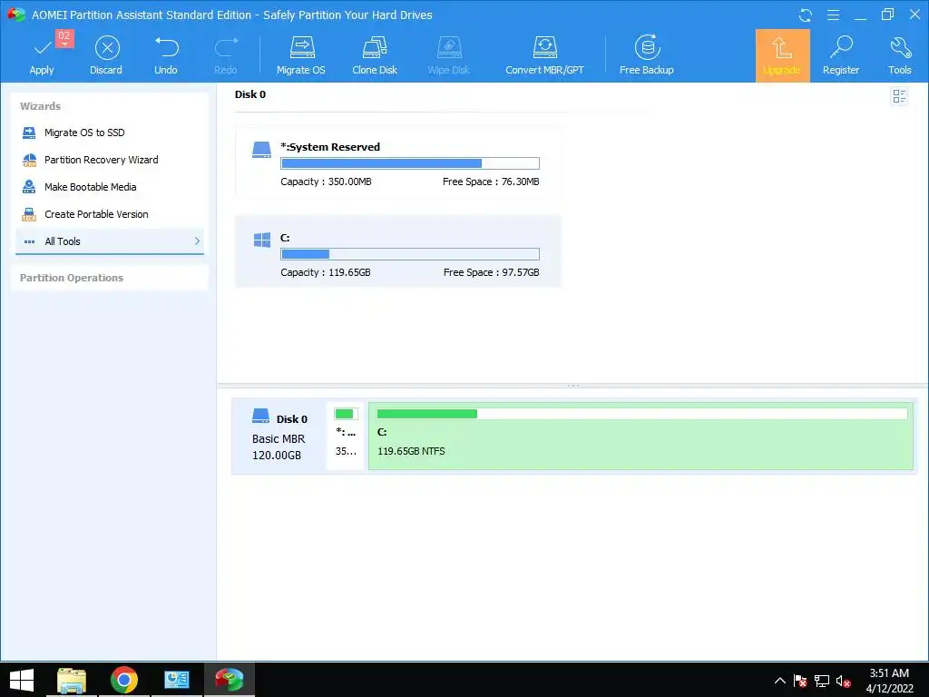Select the C: partition card
Image resolution: width=929 pixels, height=697 pixels.
pyautogui.click(x=398, y=251)
